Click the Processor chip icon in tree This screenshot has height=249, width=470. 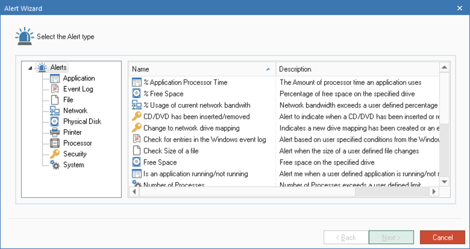pyautogui.click(x=55, y=143)
